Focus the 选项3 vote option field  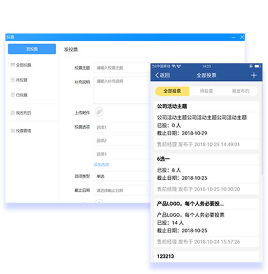(x=122, y=154)
